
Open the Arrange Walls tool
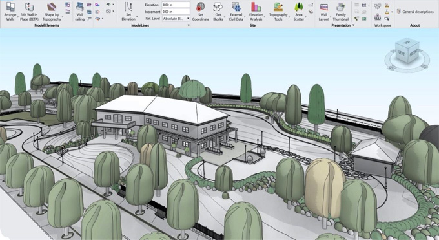pos(10,11)
